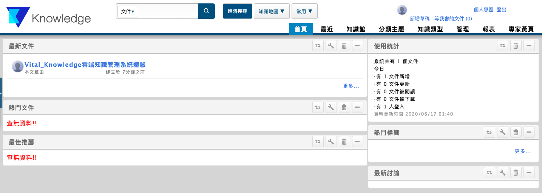This screenshot has width=542, height=193.
Task: Remove 熱門標籤 panel with trash icon
Action: tap(516, 132)
